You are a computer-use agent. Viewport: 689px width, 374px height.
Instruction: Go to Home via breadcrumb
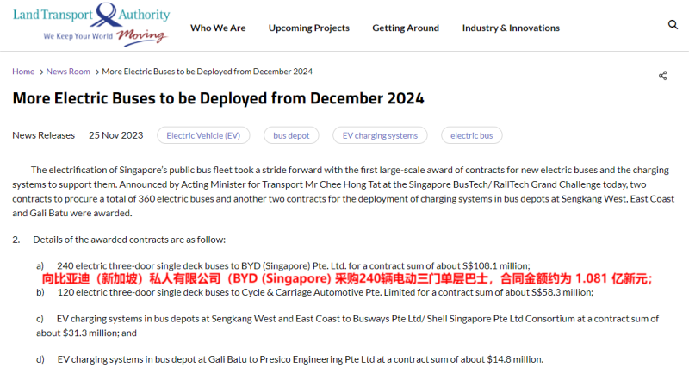[23, 72]
